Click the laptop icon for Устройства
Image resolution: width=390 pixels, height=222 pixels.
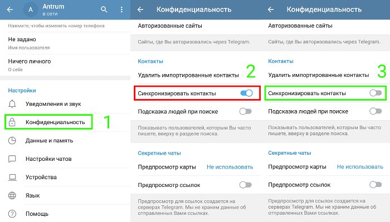pyautogui.click(x=12, y=177)
